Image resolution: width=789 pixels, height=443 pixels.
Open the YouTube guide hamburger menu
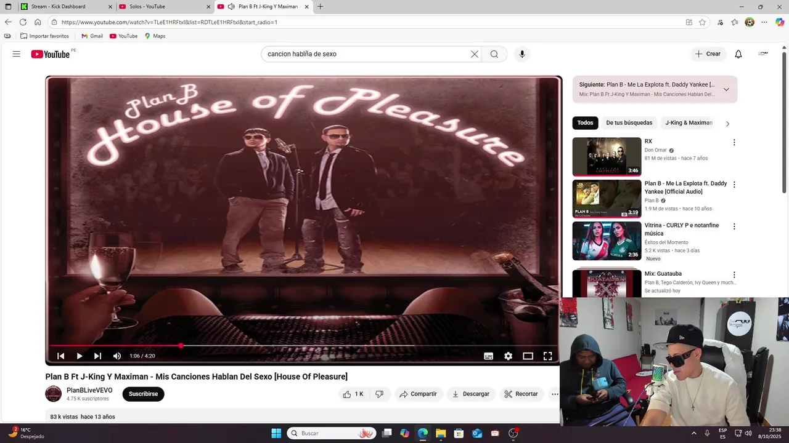point(16,54)
